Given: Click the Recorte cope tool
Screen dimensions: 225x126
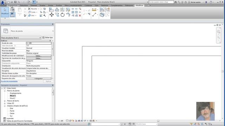Looking at the screenshot, I should point(33,9).
